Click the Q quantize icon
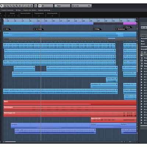147x147 pixels. [73, 6]
